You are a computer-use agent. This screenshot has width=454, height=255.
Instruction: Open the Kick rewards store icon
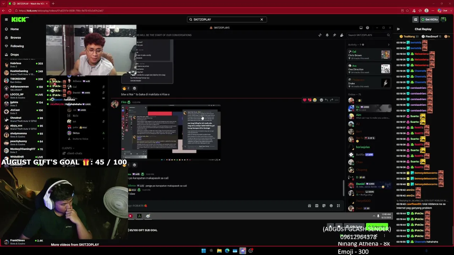415,19
